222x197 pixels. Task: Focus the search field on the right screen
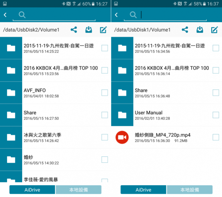165,15
